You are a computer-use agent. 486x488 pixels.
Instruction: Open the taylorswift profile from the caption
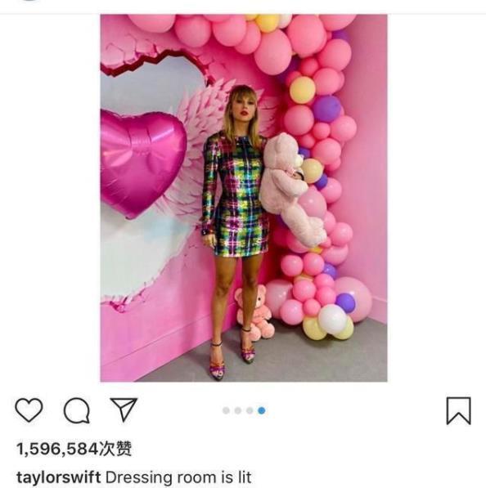point(59,477)
